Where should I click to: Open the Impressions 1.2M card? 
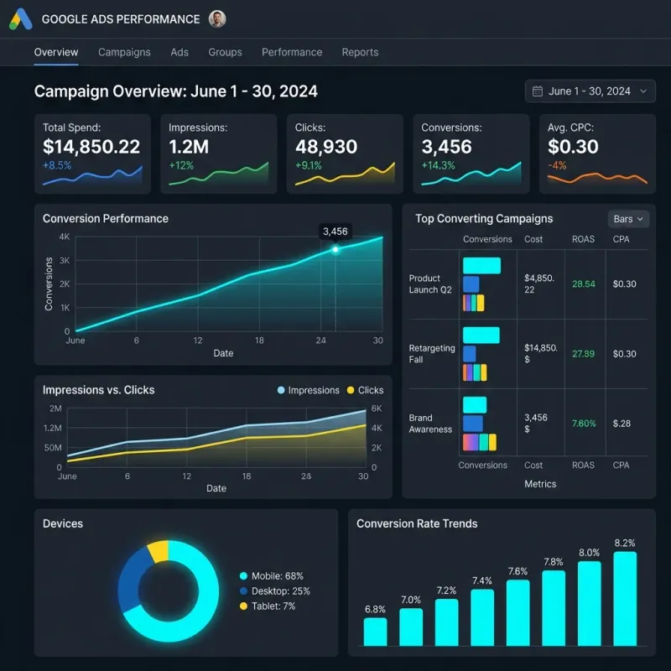click(x=219, y=154)
